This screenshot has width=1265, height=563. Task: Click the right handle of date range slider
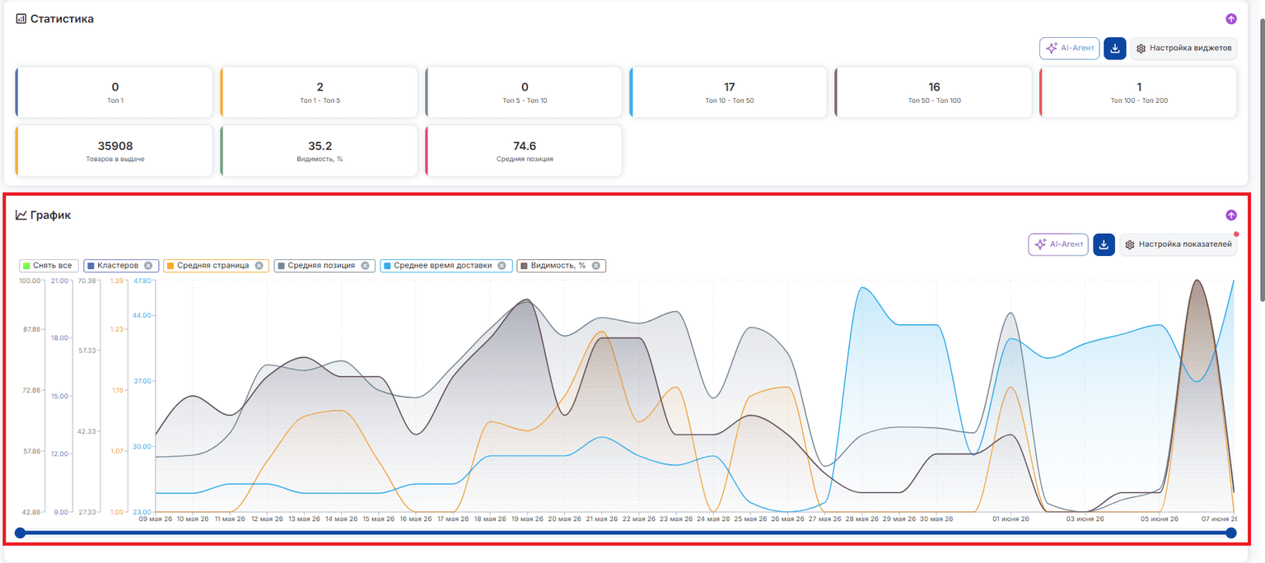(1231, 533)
